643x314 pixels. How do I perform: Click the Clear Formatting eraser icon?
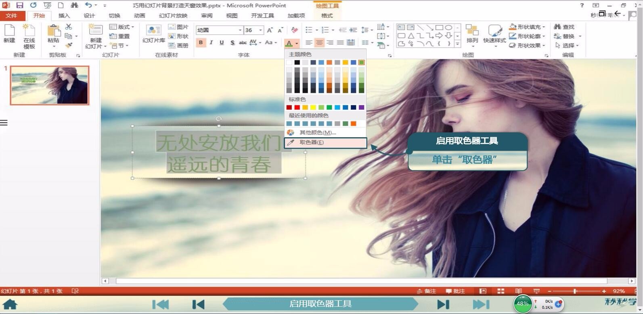294,30
